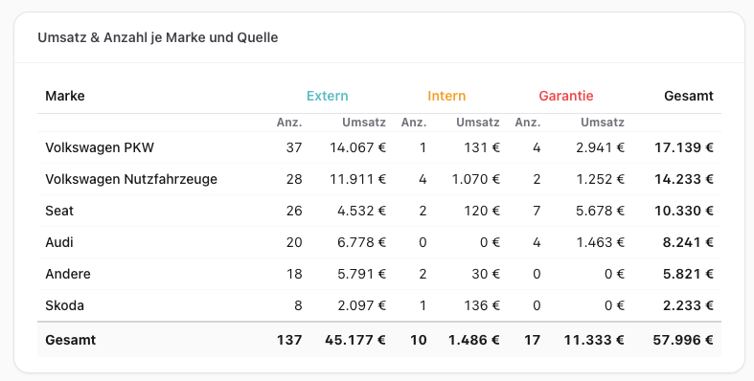Click Audi extern count '20'
Image resolution: width=754 pixels, height=381 pixels.
pos(294,242)
